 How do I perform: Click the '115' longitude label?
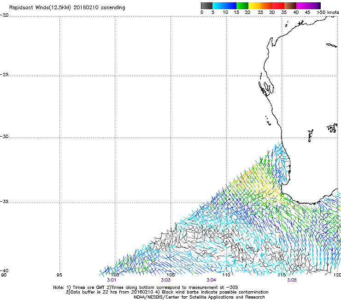pyautogui.click(x=282, y=275)
